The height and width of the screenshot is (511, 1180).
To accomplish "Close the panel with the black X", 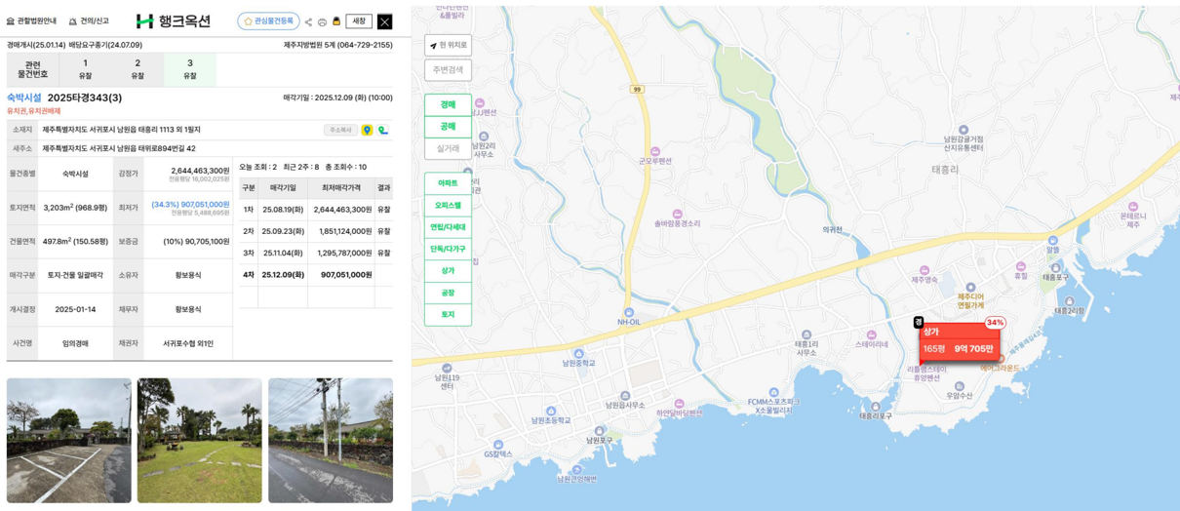I will pos(384,21).
